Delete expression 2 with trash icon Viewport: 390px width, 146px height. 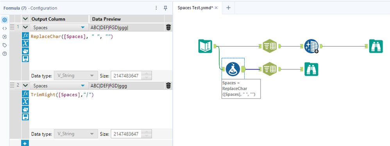coord(168,86)
